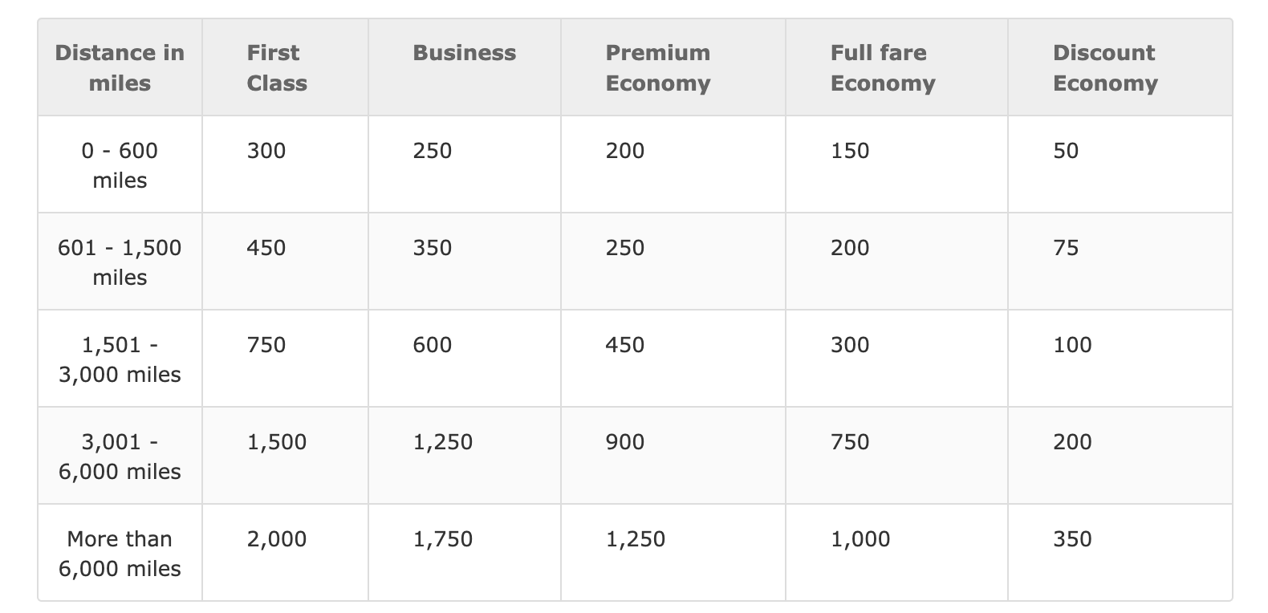Select the Premium Economy header cell
The height and width of the screenshot is (613, 1268).
click(657, 68)
